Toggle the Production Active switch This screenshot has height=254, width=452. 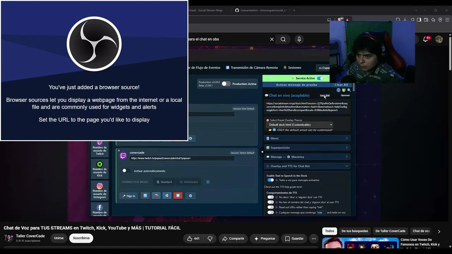pyautogui.click(x=226, y=84)
